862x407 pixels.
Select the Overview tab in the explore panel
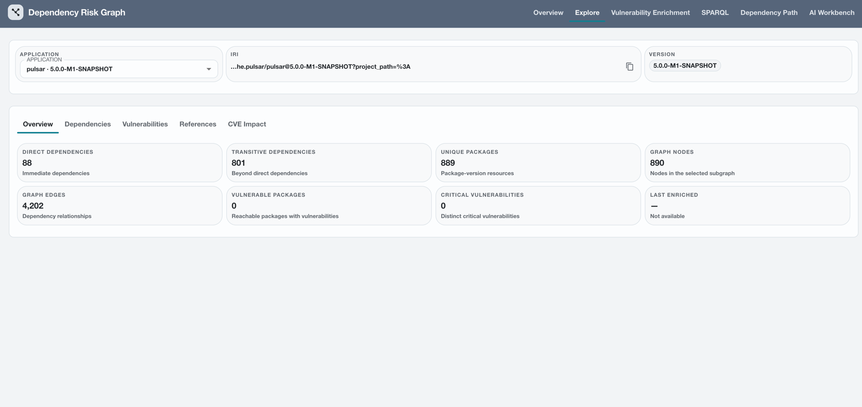point(38,124)
